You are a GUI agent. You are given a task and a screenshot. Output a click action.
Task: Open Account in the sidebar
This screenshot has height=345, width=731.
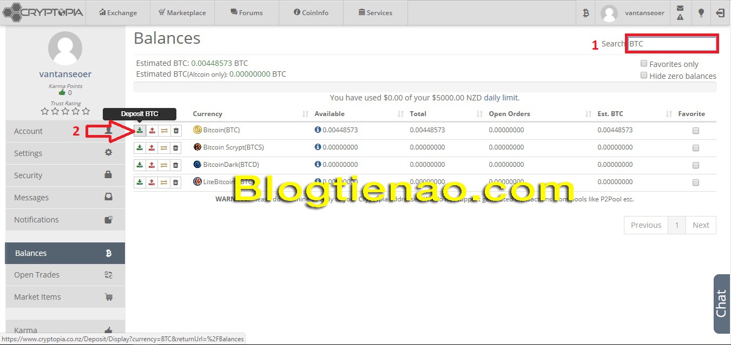65,131
